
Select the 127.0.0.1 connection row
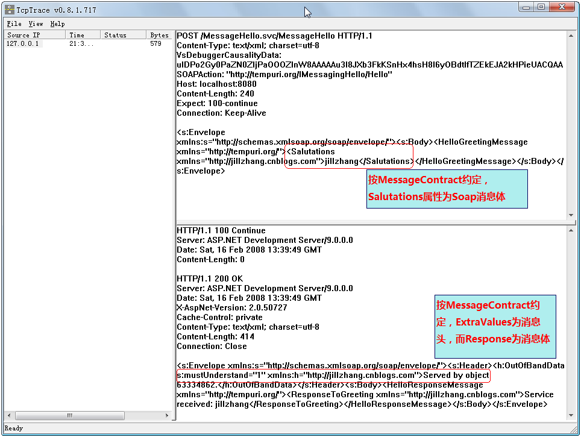[23, 44]
